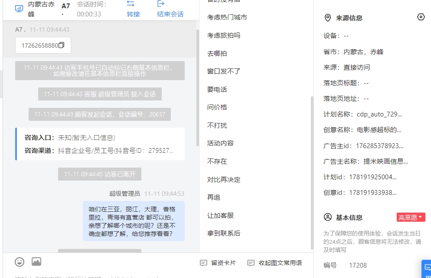Open the 高意愿 intent dropdown
The image size is (431, 278).
pos(411,217)
